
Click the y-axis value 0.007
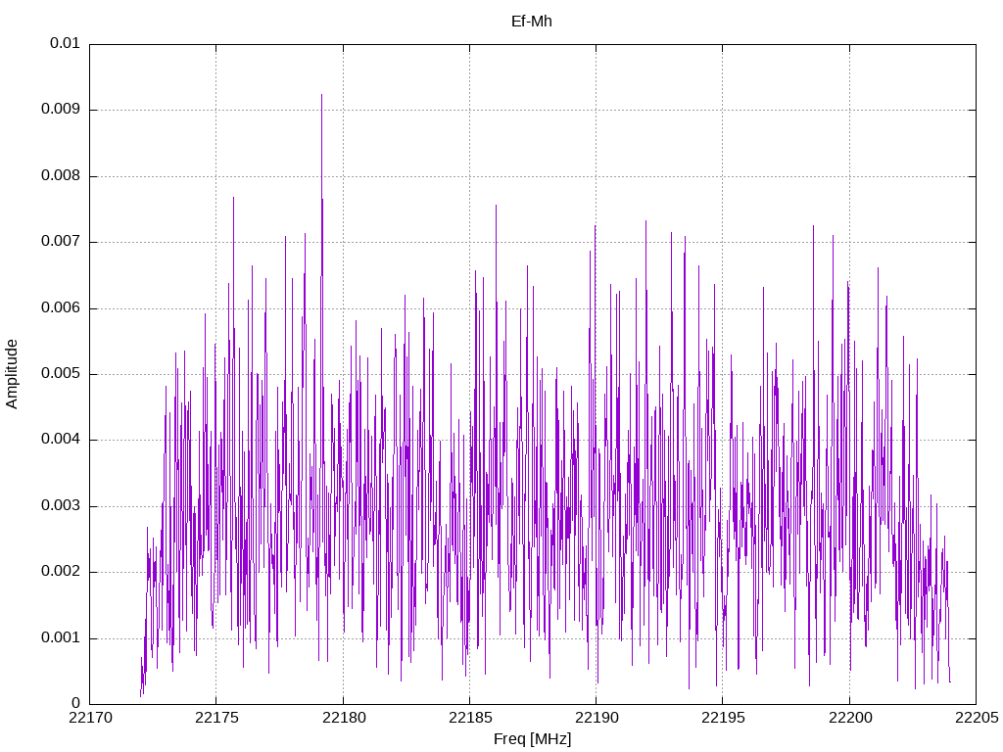[x=61, y=241]
